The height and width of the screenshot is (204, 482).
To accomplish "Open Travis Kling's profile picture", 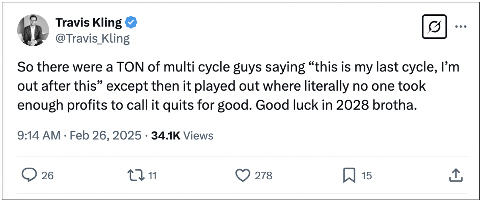I will pyautogui.click(x=33, y=30).
